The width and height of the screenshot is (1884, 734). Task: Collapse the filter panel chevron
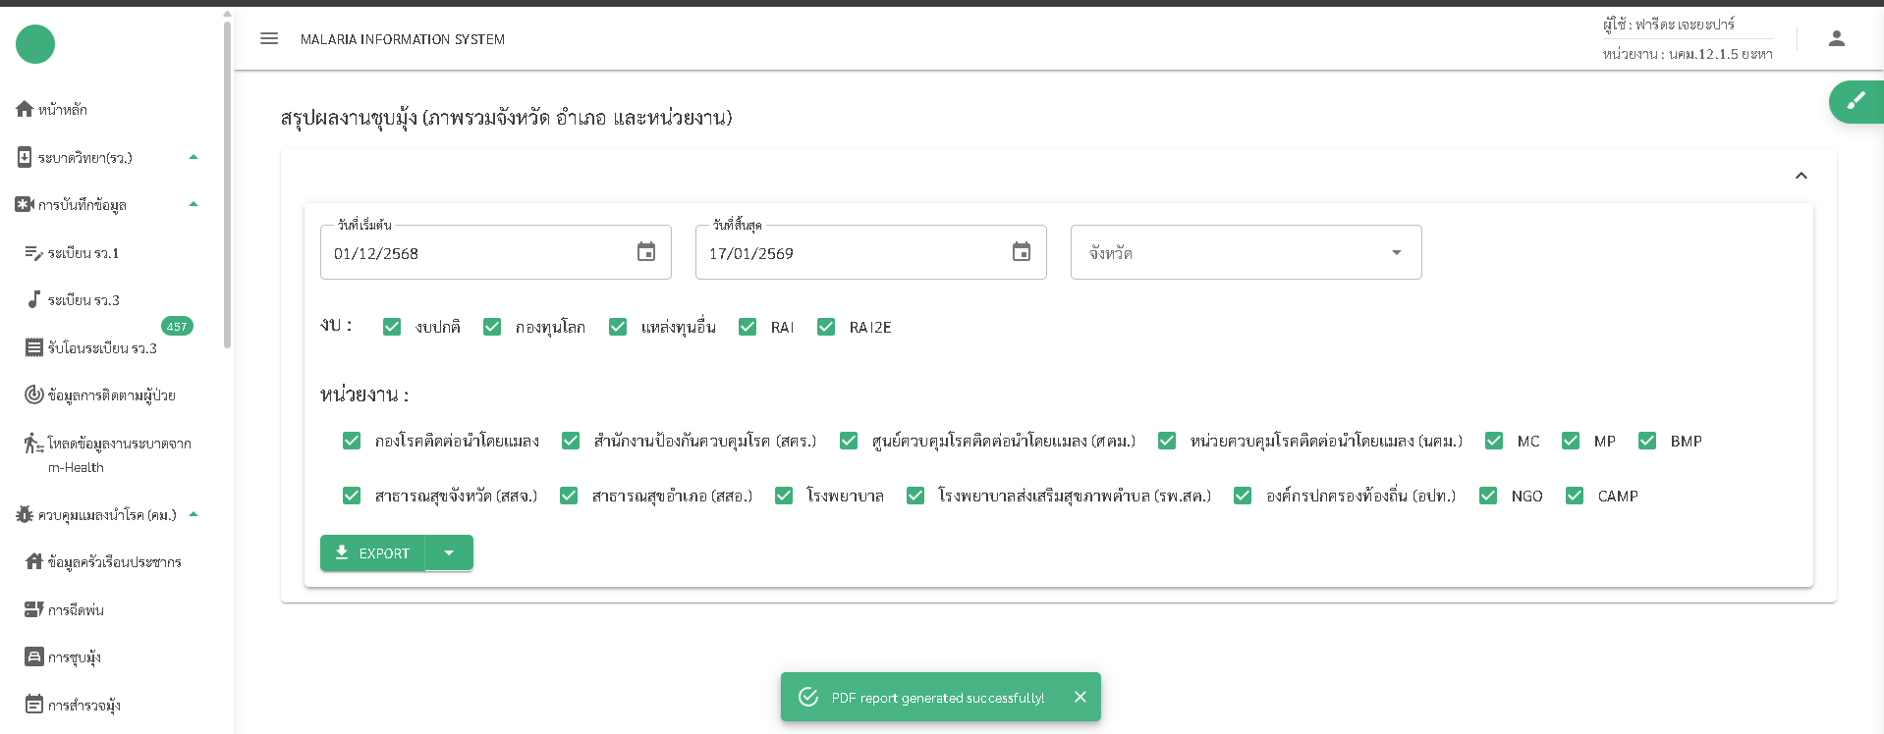click(1801, 176)
